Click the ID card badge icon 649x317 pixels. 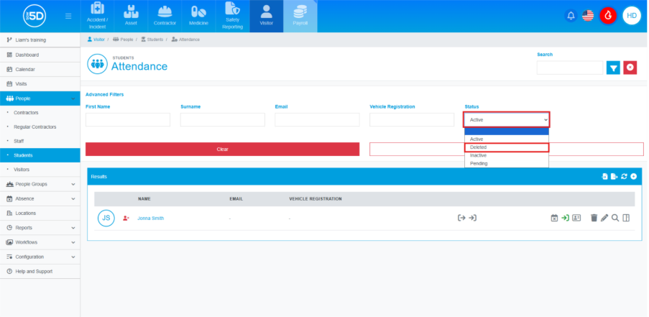tap(576, 218)
